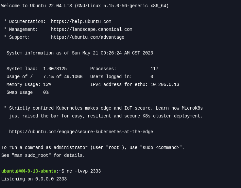Click the IPv4 address 10.206.0.13
Screen dimensions: 241x188
click(165, 85)
